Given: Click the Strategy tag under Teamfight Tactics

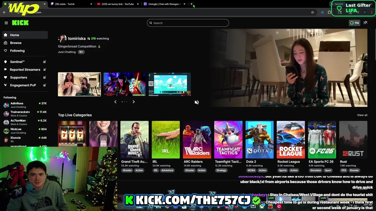Looking at the screenshot, I should (x=221, y=170).
